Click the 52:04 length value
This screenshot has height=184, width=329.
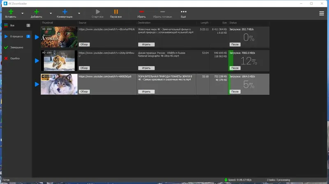tap(205, 53)
